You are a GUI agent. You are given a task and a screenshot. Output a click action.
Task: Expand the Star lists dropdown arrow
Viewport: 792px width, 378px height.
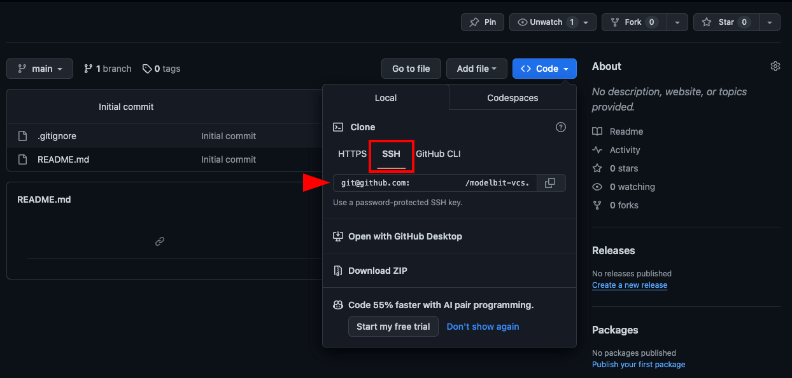769,22
